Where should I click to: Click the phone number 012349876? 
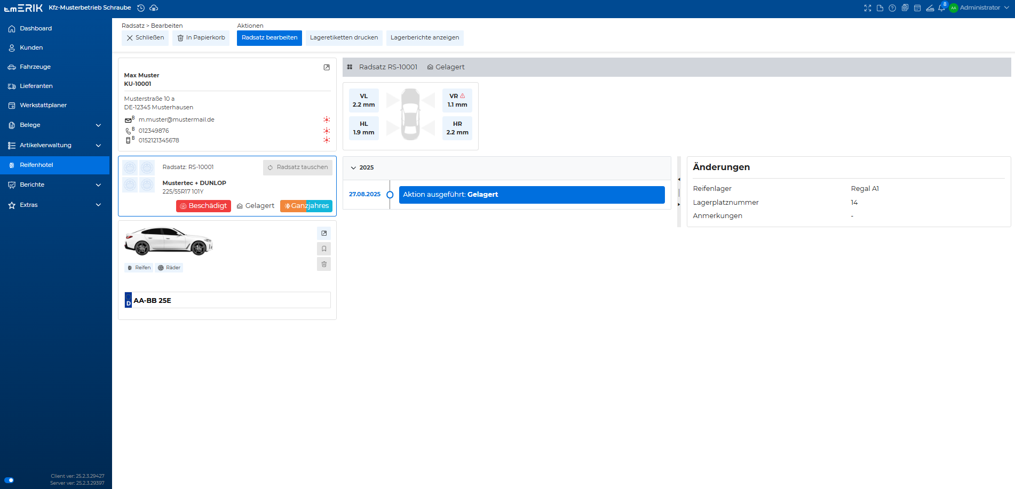[x=154, y=131]
